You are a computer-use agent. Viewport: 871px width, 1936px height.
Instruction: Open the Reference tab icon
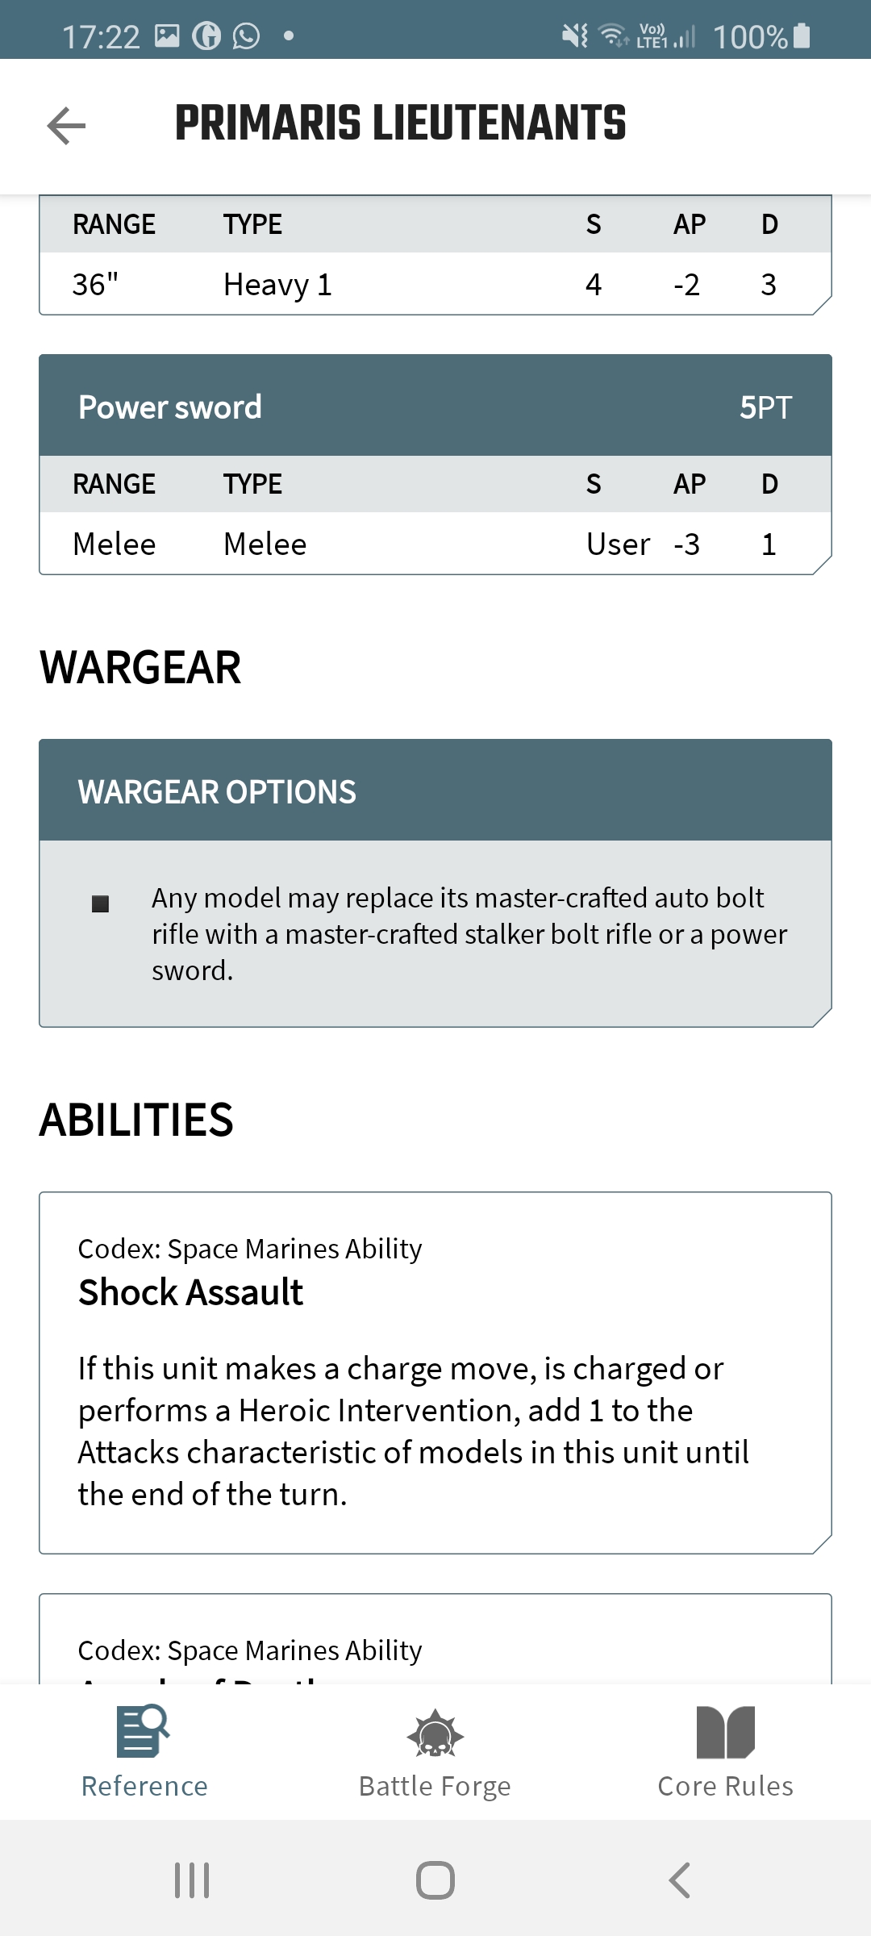point(144,1731)
